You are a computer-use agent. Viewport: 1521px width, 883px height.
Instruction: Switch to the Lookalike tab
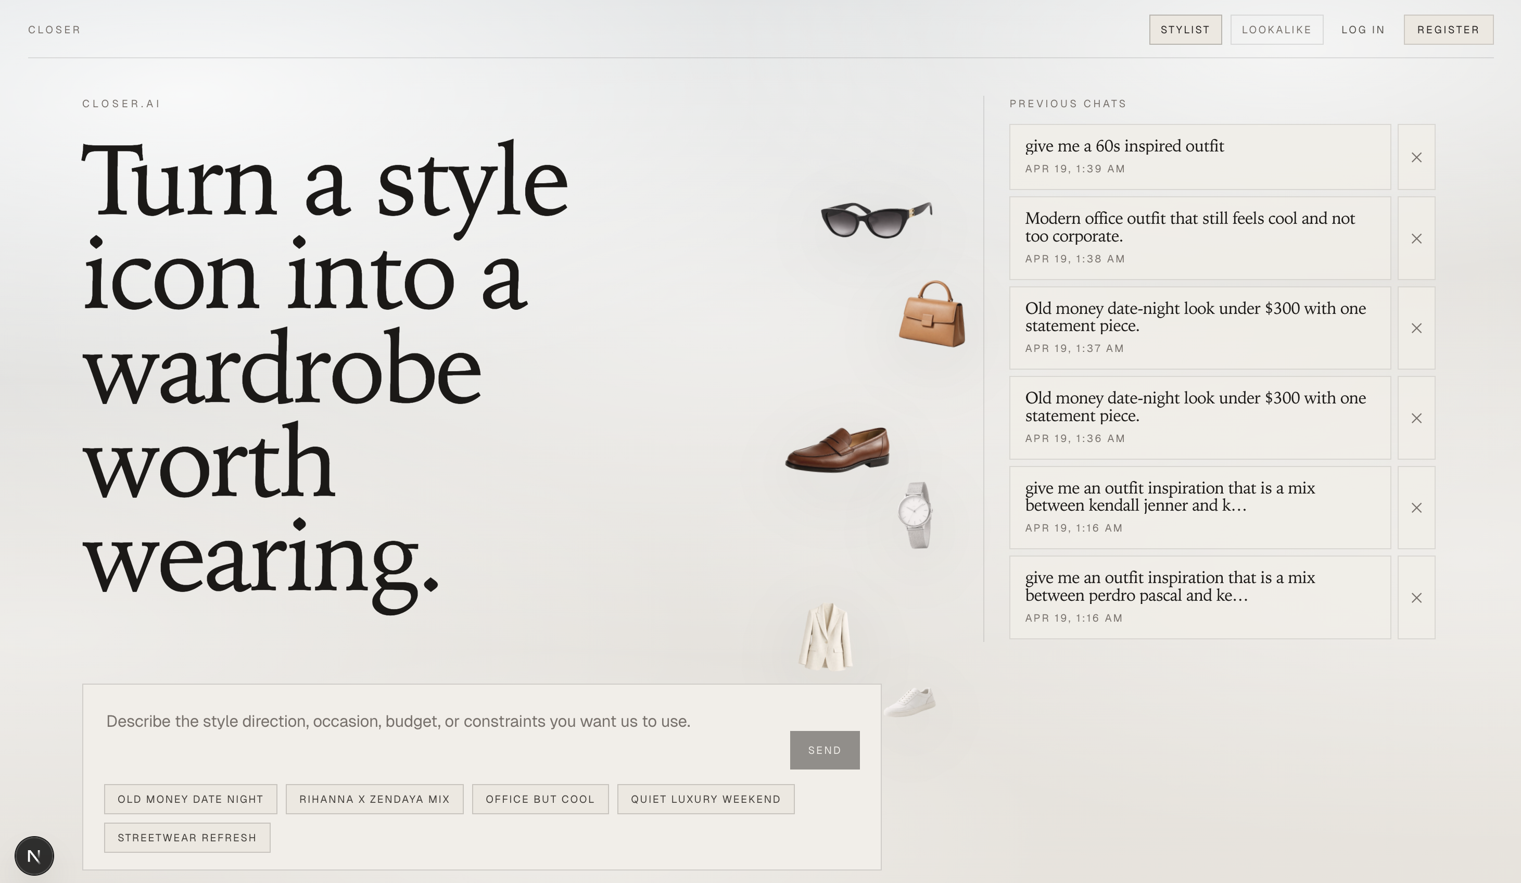(1276, 30)
